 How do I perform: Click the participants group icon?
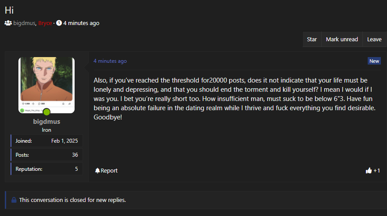coord(8,23)
